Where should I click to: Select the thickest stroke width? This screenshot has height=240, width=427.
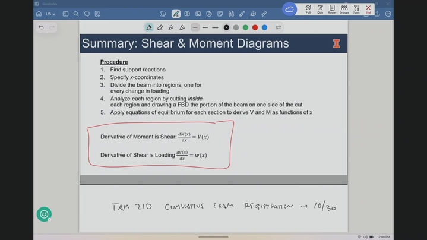(215, 27)
